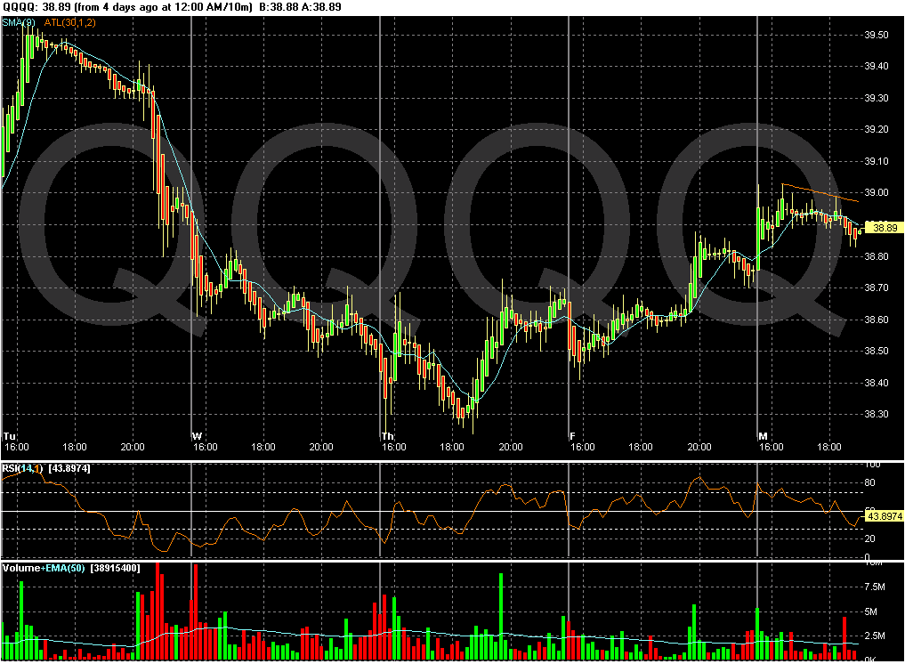Click the yellow 38.89 current price tag
The width and height of the screenshot is (905, 664).
[x=885, y=228]
